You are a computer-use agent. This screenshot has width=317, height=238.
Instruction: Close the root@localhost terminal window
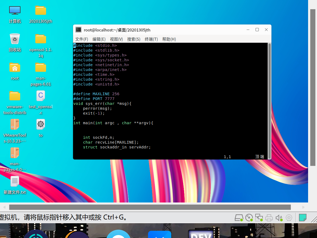(266, 30)
